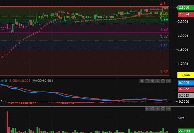Image resolution: width=194 pixels, height=133 pixels.
Task: Move the MACD panel down
Action: click(158, 81)
